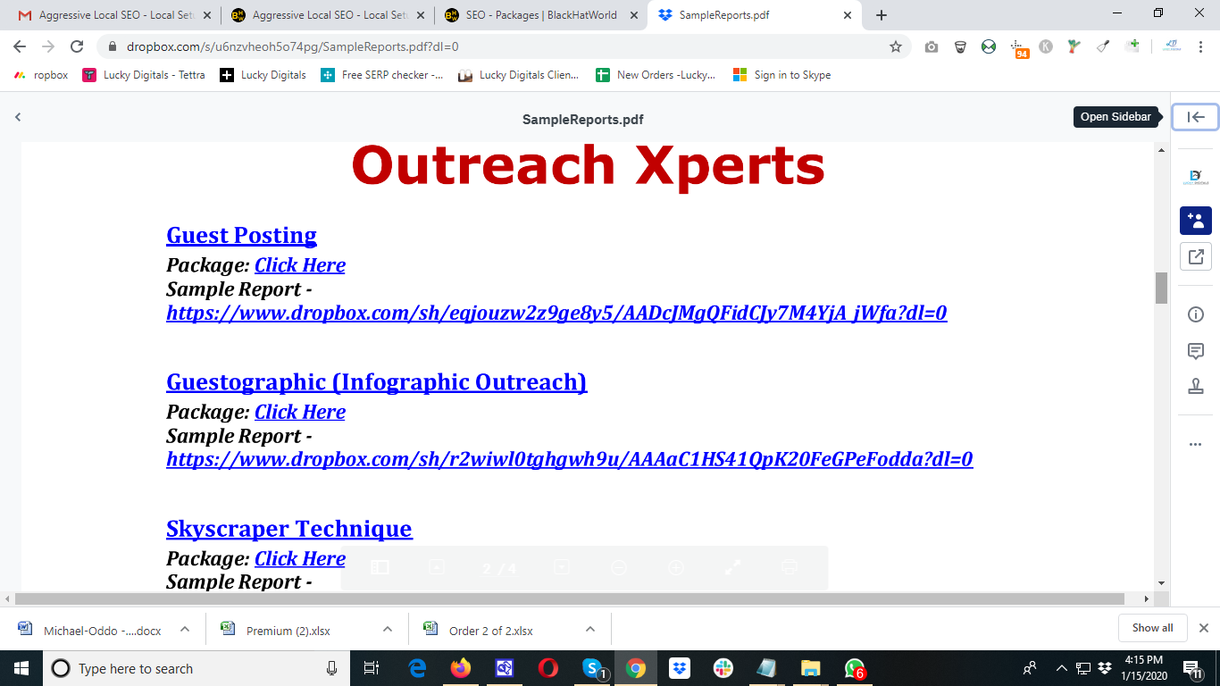Show hidden system tray icons

pyautogui.click(x=1061, y=668)
